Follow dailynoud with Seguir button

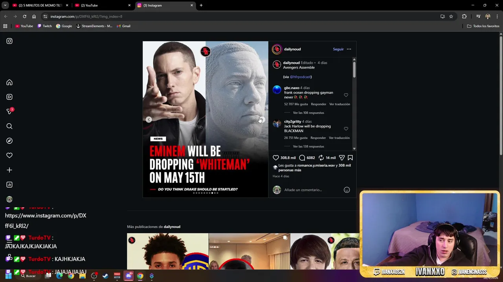tap(338, 49)
